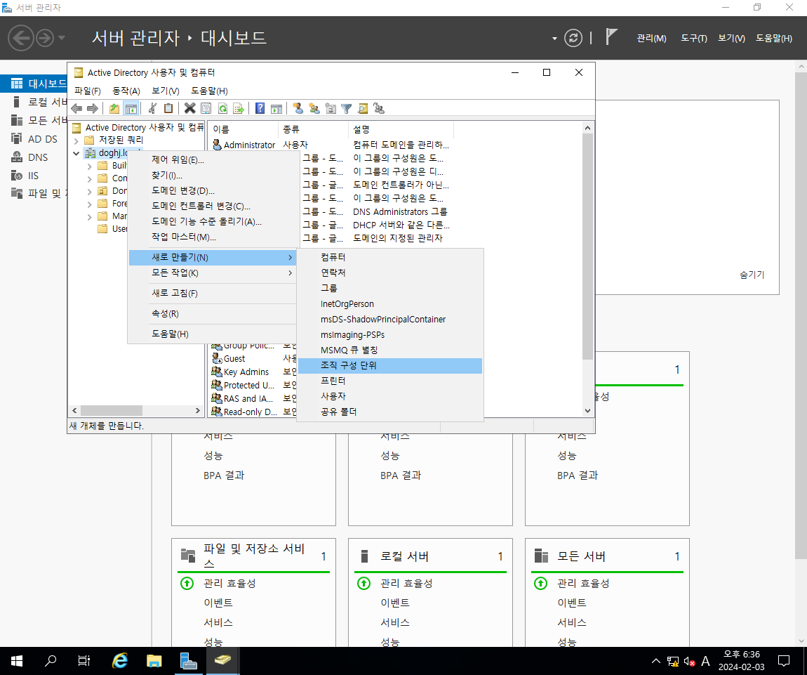807x675 pixels.
Task: Open the 파일(F) menu in the AD window
Action: [x=88, y=91]
